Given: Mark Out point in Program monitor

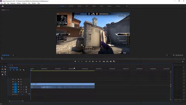Looking at the screenshot, I should point(82,62).
